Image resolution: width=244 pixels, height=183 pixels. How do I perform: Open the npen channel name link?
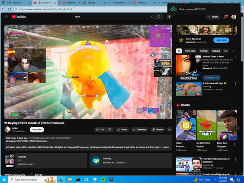tap(15, 128)
